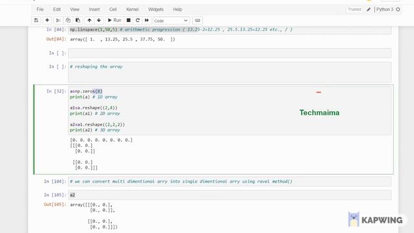Viewport: 414px width, 233px height.
Task: Open the Edit menu
Action: pyautogui.click(x=57, y=9)
